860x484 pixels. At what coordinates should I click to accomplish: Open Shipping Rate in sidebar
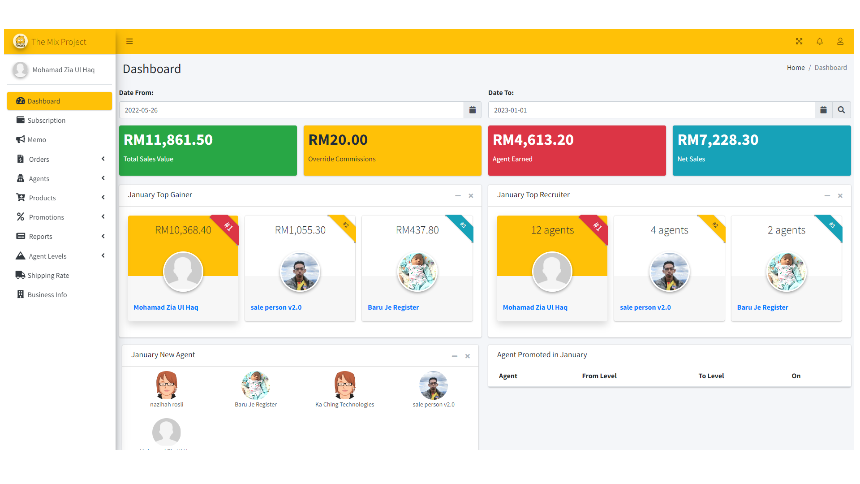[48, 276]
